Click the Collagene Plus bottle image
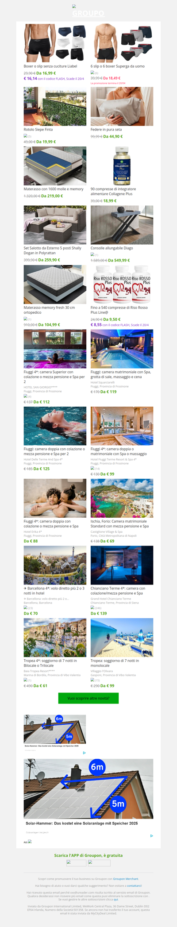 (122, 166)
